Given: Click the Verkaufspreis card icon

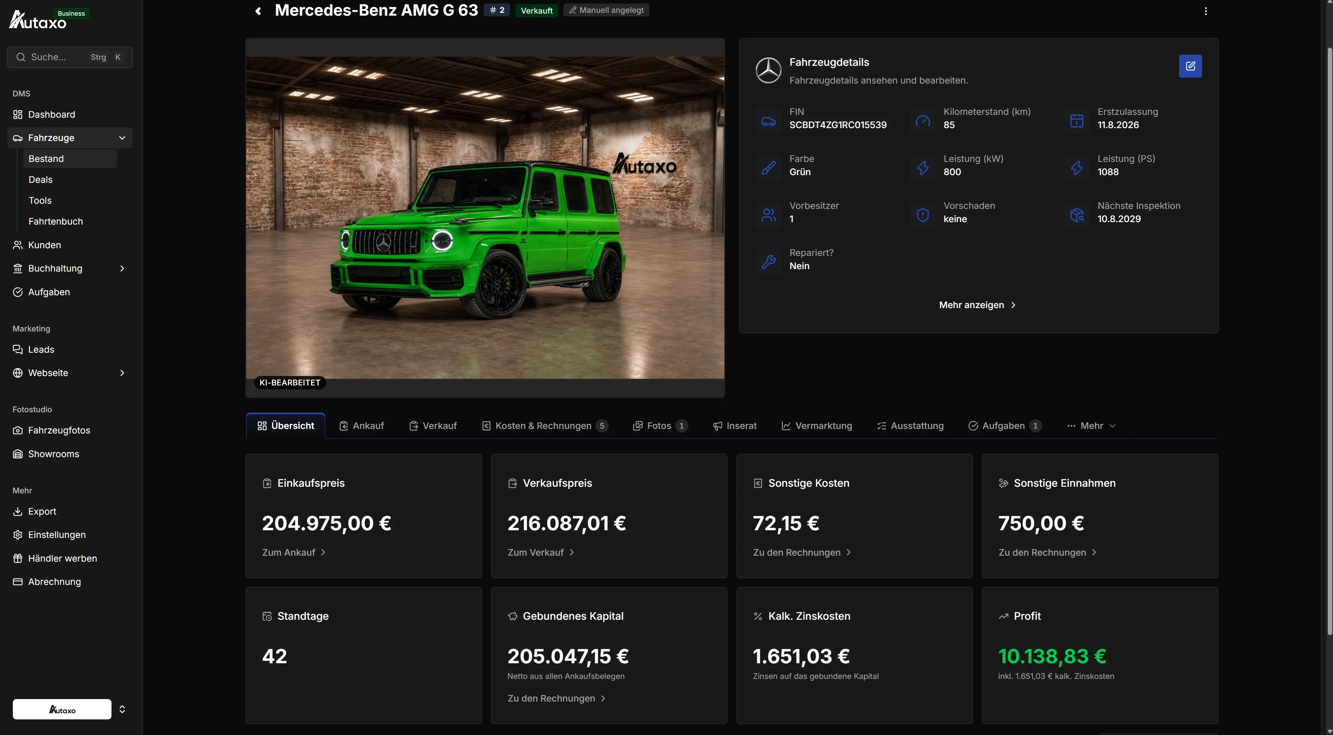Looking at the screenshot, I should coord(512,483).
